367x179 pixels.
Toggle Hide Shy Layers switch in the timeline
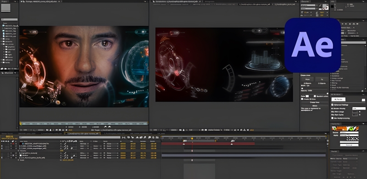(x=137, y=138)
